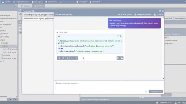The height and width of the screenshot is (104, 186).
Task: Click the Проверить toolbar button
Action: [37, 2]
